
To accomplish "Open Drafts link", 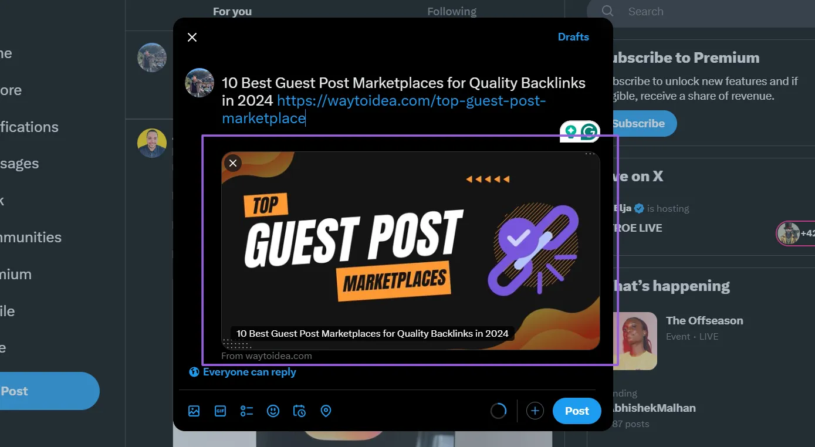I will [x=573, y=37].
